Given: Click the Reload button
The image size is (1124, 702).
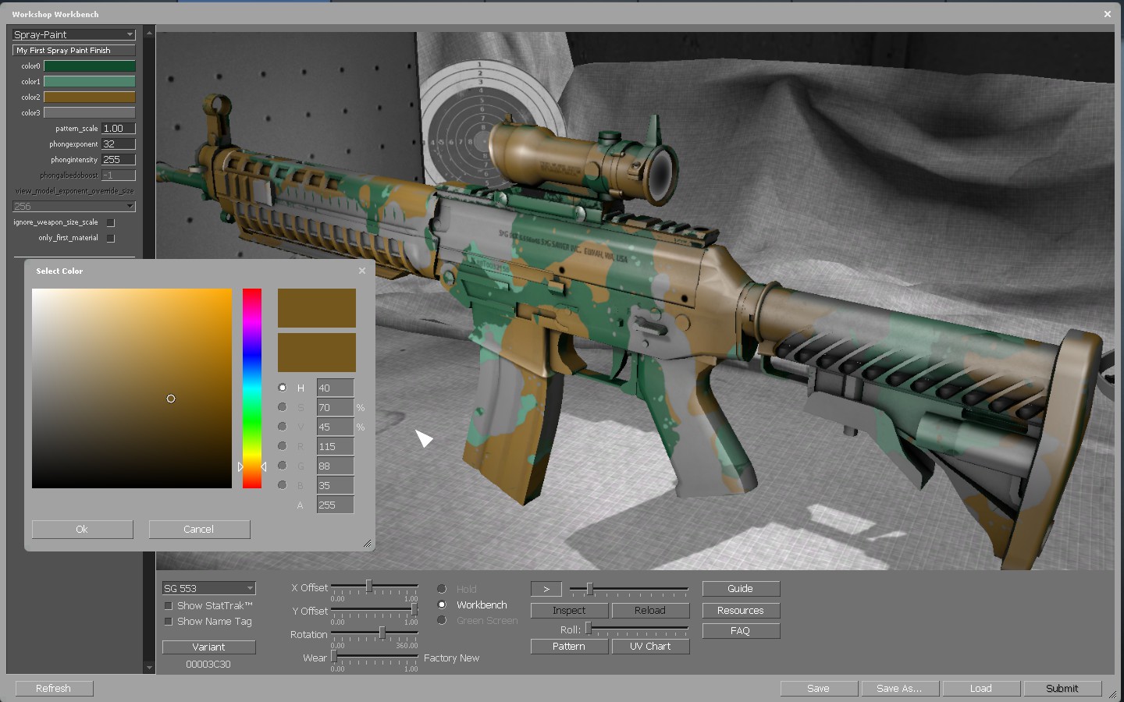Looking at the screenshot, I should click(650, 611).
